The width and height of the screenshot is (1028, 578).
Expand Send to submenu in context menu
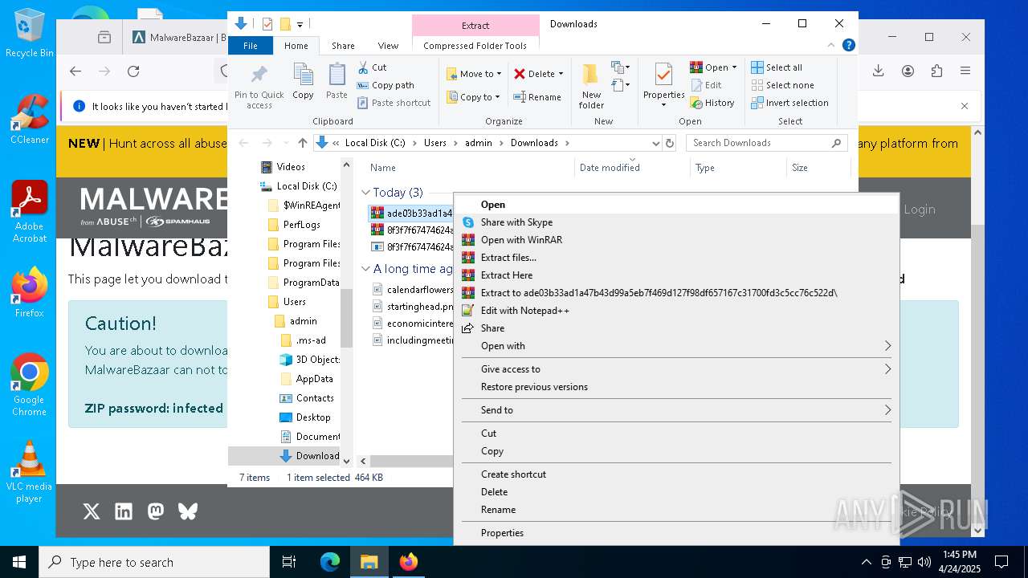pos(887,410)
